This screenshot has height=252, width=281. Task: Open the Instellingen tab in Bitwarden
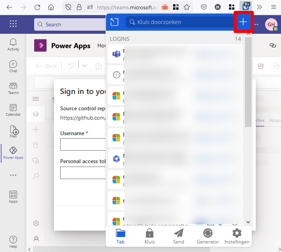pos(237,236)
